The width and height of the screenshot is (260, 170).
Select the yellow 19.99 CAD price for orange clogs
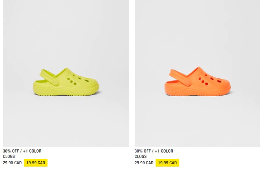click(167, 163)
